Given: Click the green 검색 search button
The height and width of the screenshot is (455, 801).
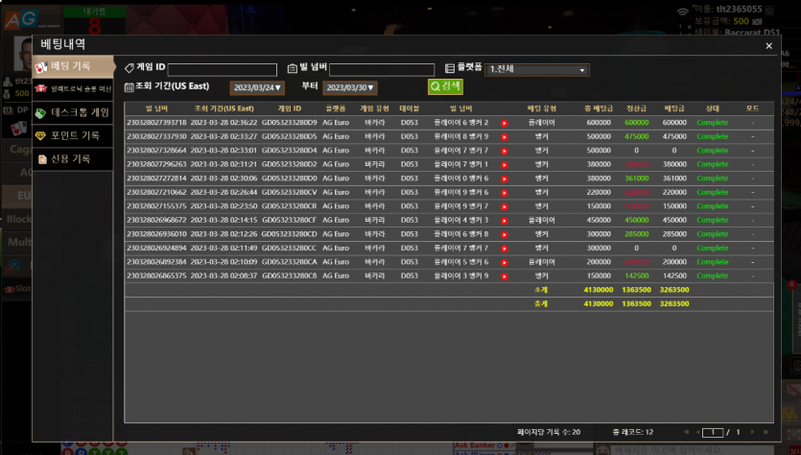Looking at the screenshot, I should pyautogui.click(x=445, y=86).
